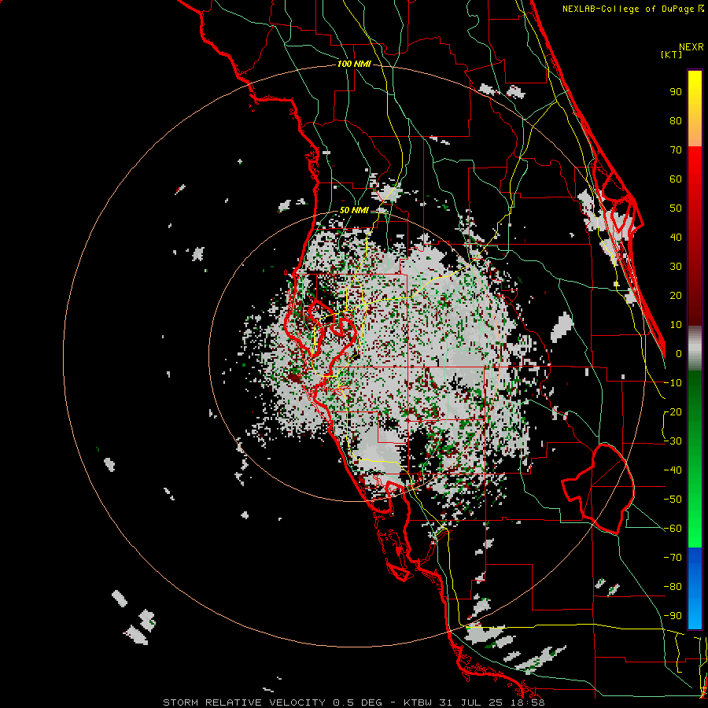Screen dimensions: 708x708
Task: Select the -40 scale value
Action: tap(673, 470)
